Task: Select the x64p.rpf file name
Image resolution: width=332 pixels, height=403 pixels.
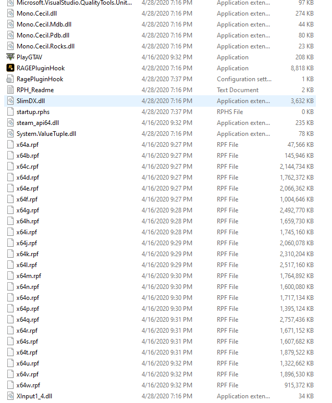Action: point(28,309)
